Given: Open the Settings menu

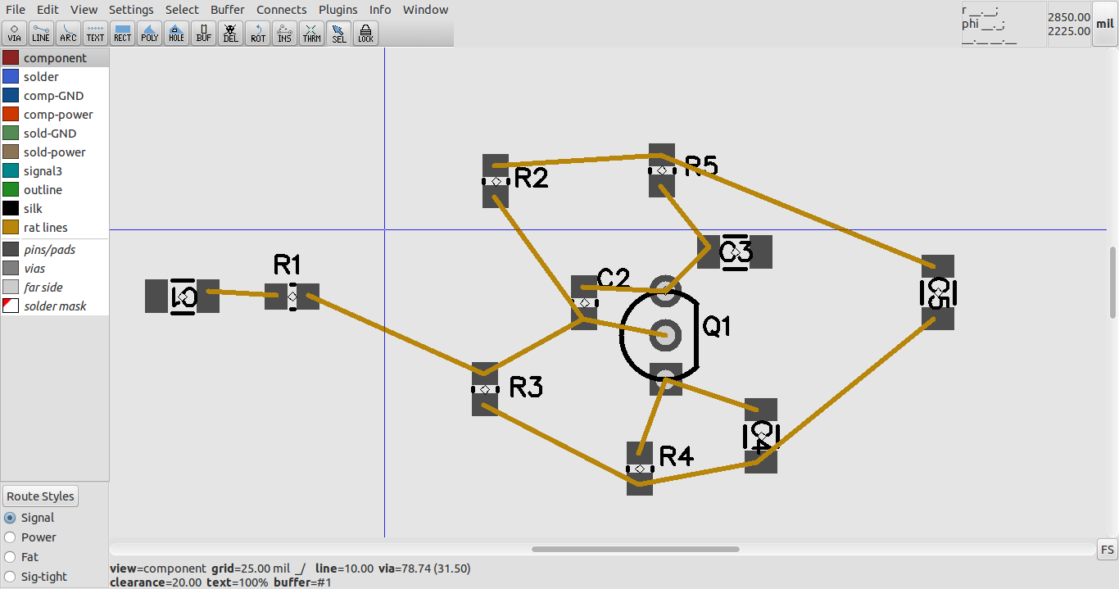Looking at the screenshot, I should (131, 10).
